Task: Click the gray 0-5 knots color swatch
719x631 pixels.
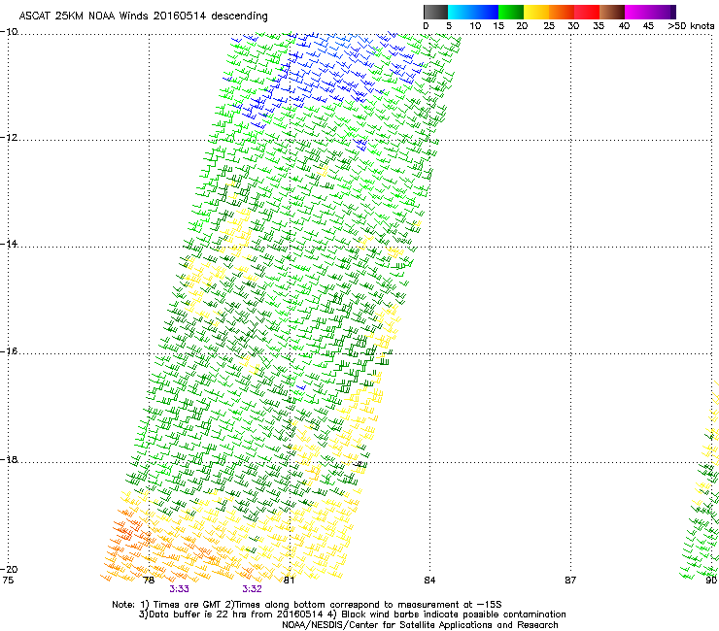Action: [x=435, y=12]
